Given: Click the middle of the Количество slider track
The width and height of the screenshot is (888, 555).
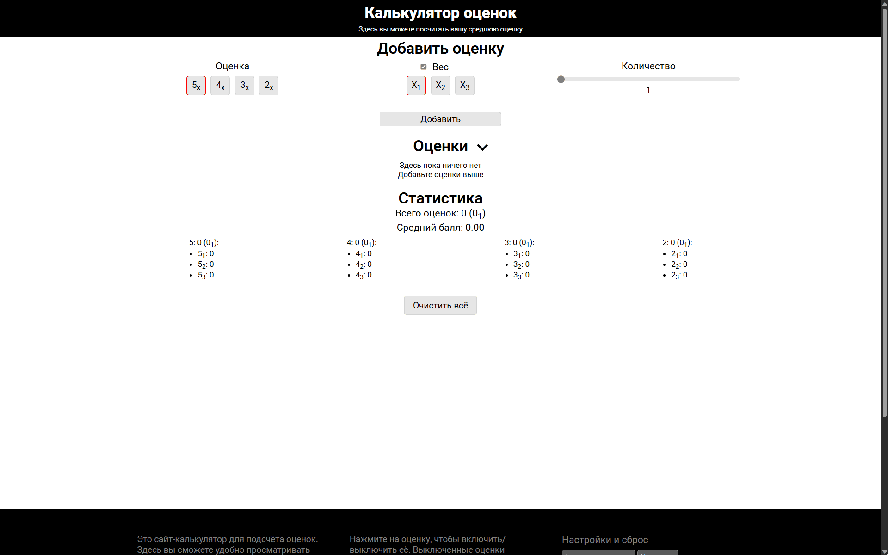Looking at the screenshot, I should 648,79.
